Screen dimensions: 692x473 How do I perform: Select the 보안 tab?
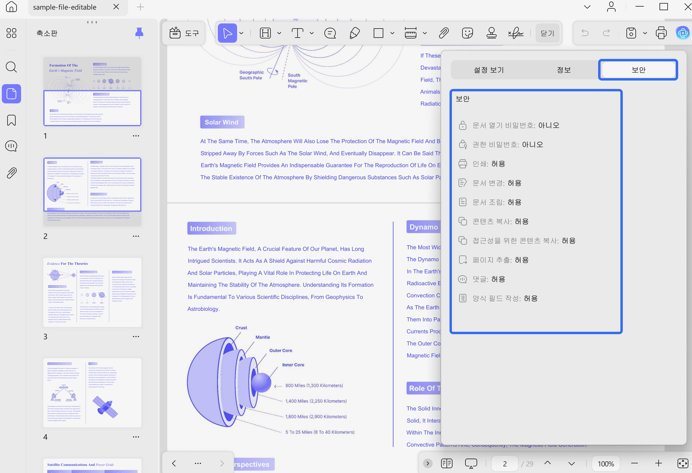(x=638, y=70)
